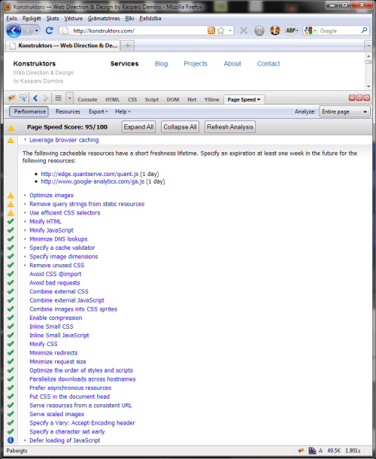Expand the Minimize DNS lookups rule
Viewport: 376px width, 459px height.
(25, 239)
